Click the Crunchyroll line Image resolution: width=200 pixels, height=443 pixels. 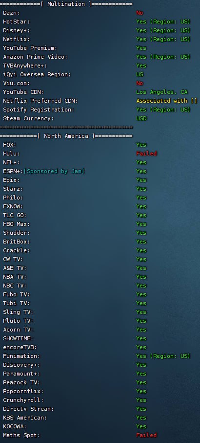[x=75, y=400]
